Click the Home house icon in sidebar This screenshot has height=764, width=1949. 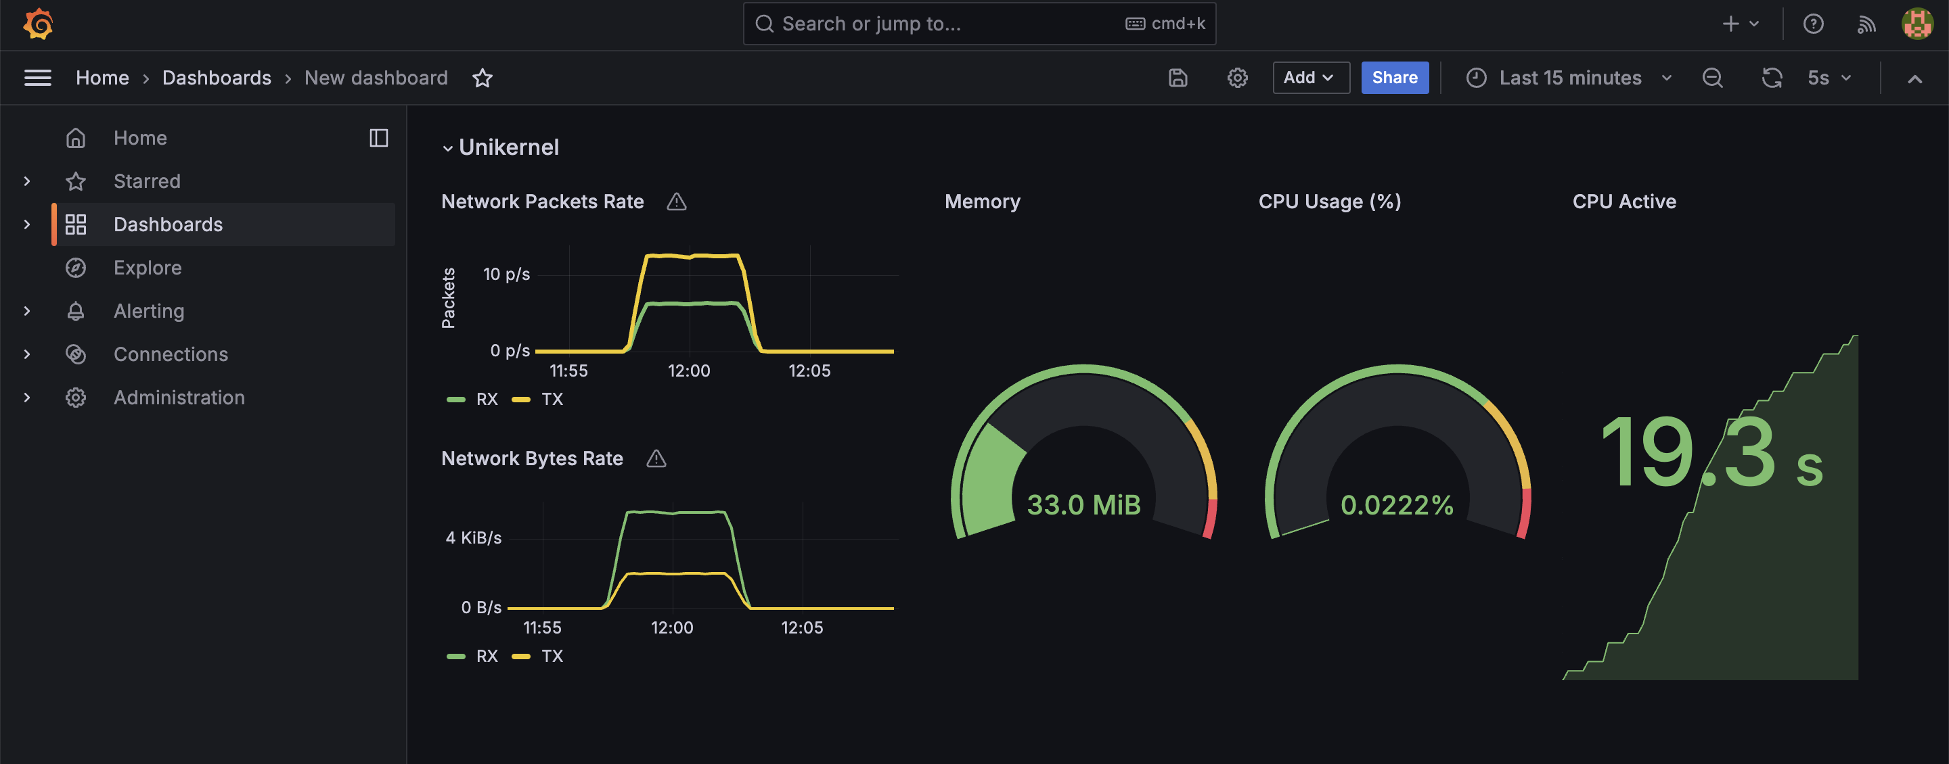coord(76,137)
